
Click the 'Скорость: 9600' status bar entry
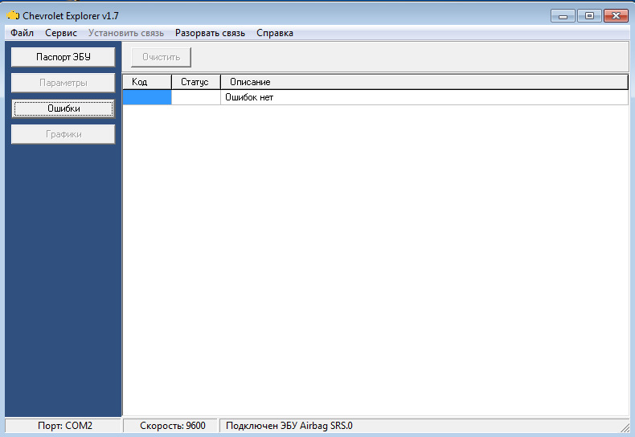[170, 426]
